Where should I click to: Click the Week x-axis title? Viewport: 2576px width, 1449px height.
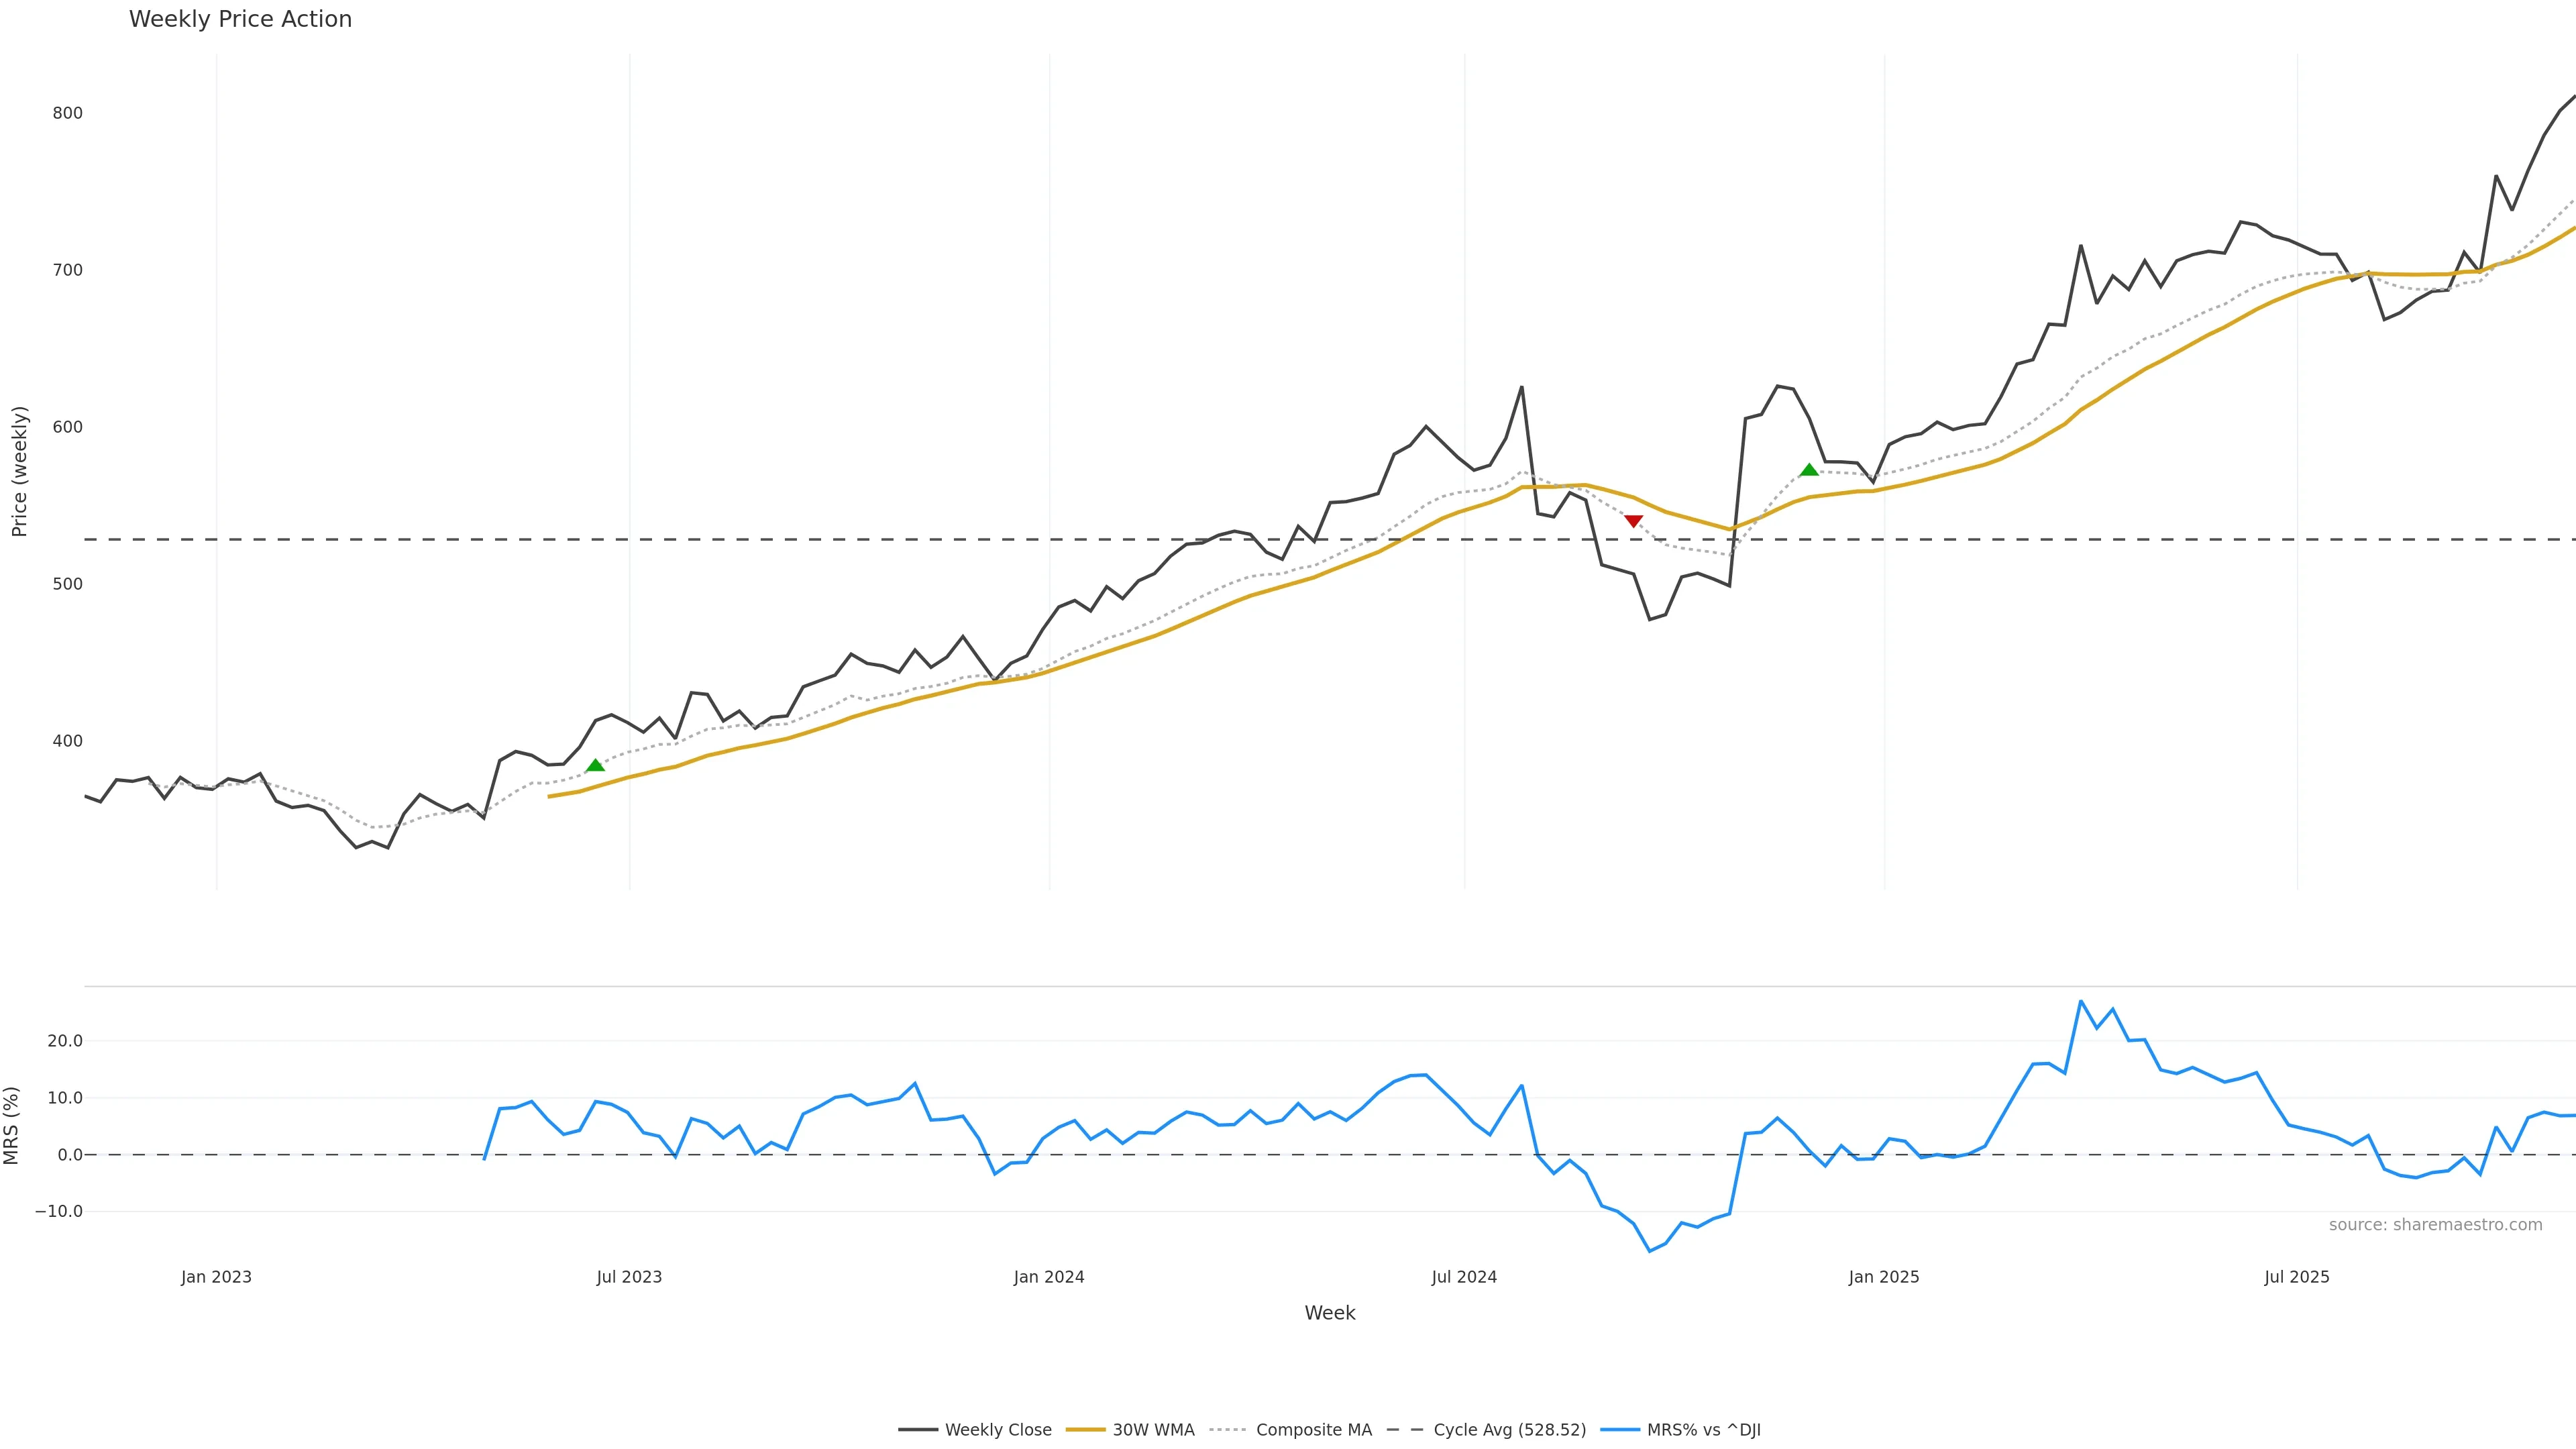tap(1329, 1313)
